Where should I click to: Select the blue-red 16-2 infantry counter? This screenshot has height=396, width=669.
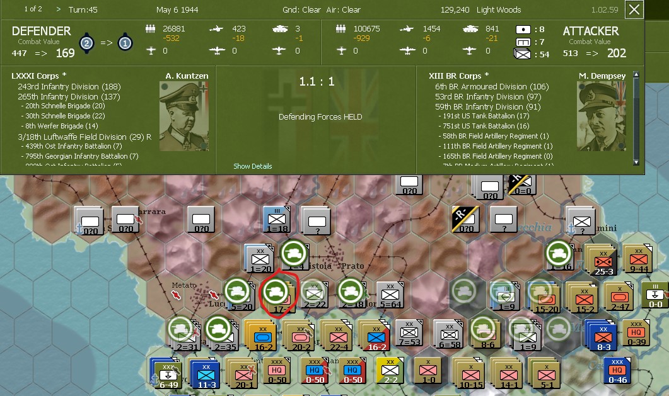coord(375,336)
